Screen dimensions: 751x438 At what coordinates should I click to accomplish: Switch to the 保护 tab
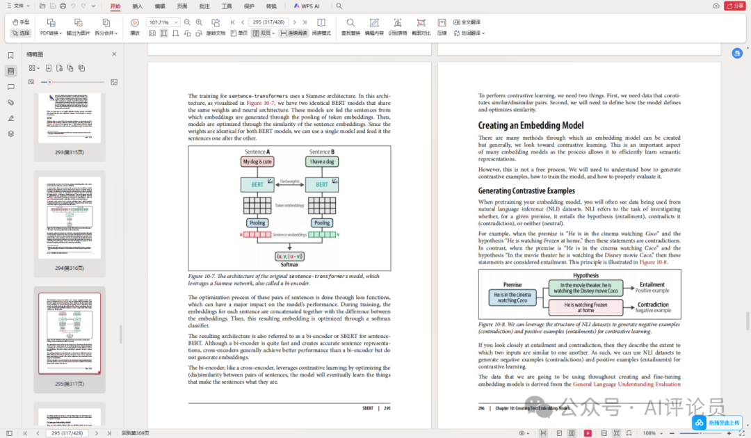tap(249, 6)
